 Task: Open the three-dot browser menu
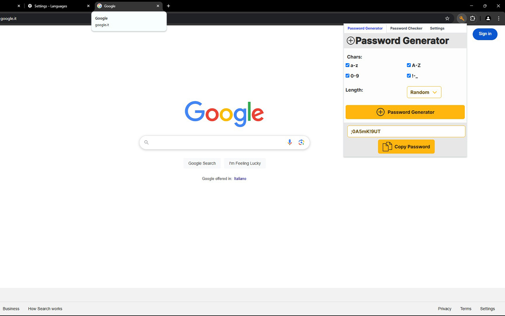click(499, 18)
